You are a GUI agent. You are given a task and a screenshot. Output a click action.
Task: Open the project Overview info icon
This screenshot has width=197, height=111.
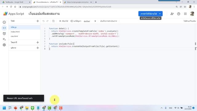(x=4, y=22)
